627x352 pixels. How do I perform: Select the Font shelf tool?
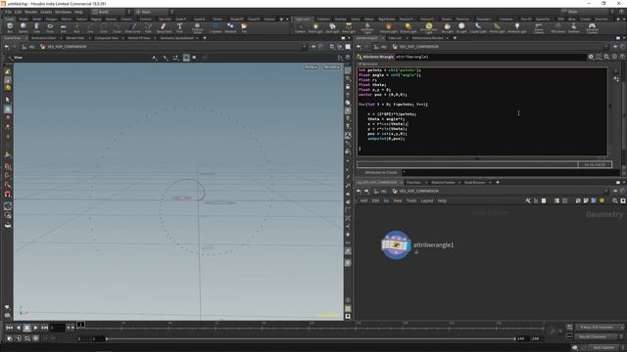(179, 28)
